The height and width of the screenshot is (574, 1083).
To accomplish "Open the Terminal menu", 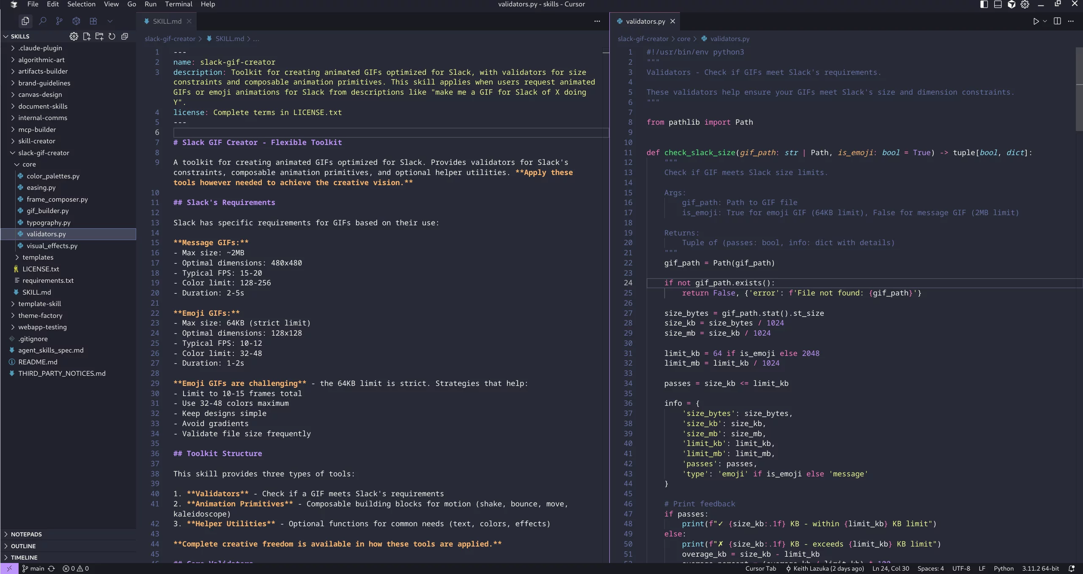I will 178,4.
